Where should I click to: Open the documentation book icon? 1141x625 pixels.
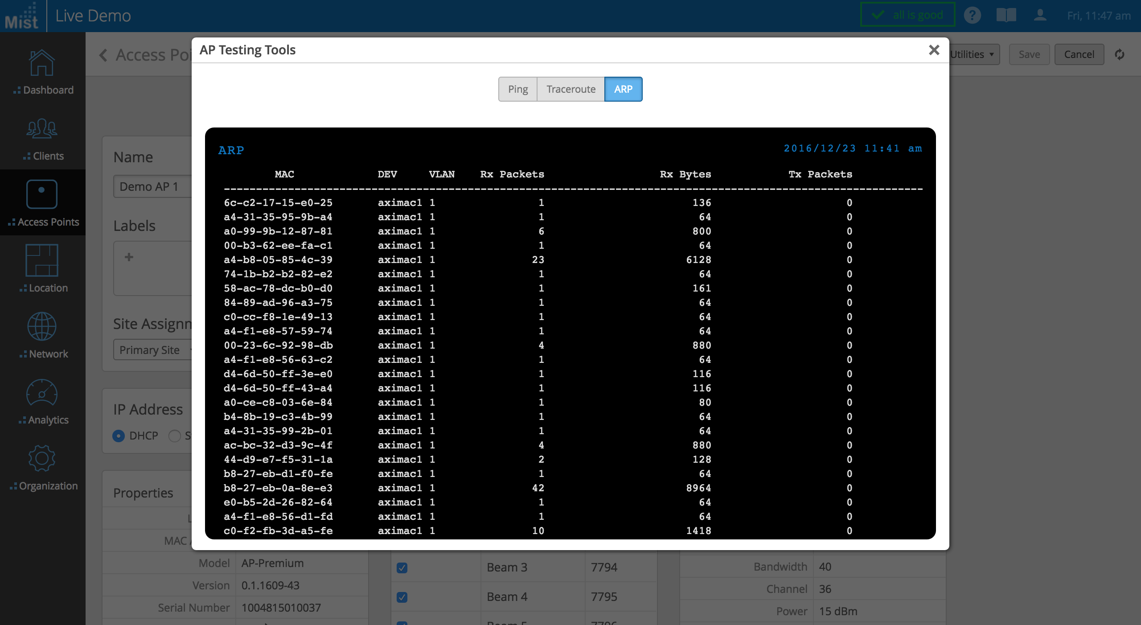pos(1006,16)
